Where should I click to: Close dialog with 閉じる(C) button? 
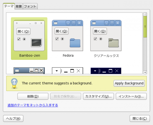coord(140,118)
